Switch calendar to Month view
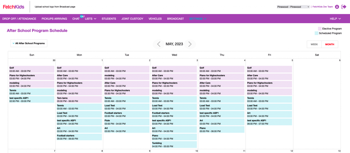Screen dimensions: 350x153 tap(330, 44)
